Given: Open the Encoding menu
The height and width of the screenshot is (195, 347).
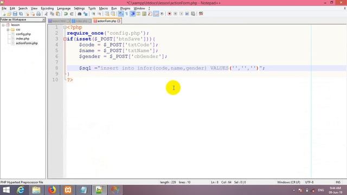Looking at the screenshot, I should coord(47,9).
